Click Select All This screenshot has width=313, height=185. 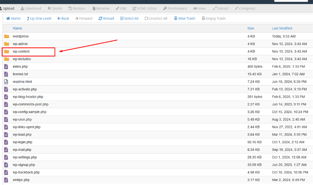(x=130, y=18)
